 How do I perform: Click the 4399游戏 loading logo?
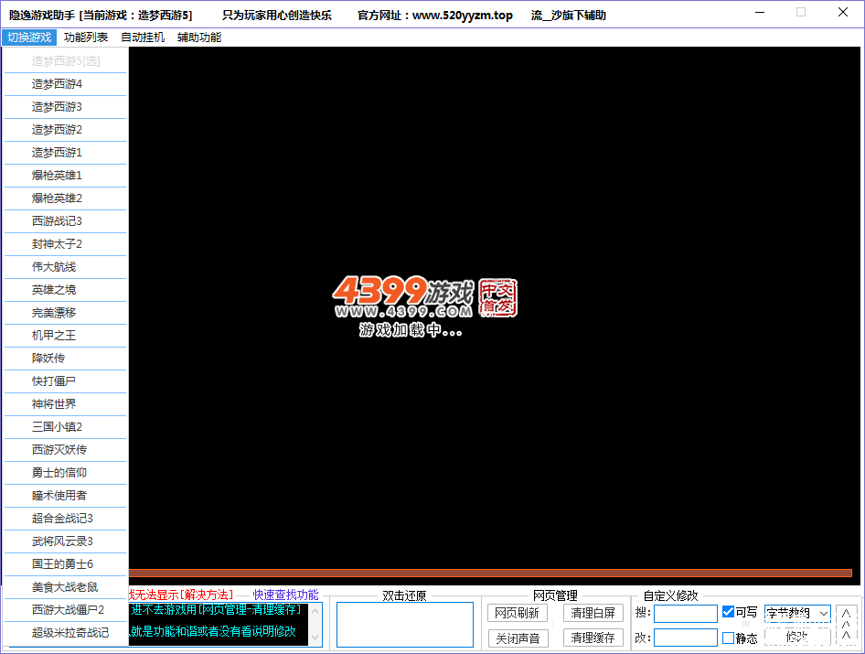click(424, 306)
